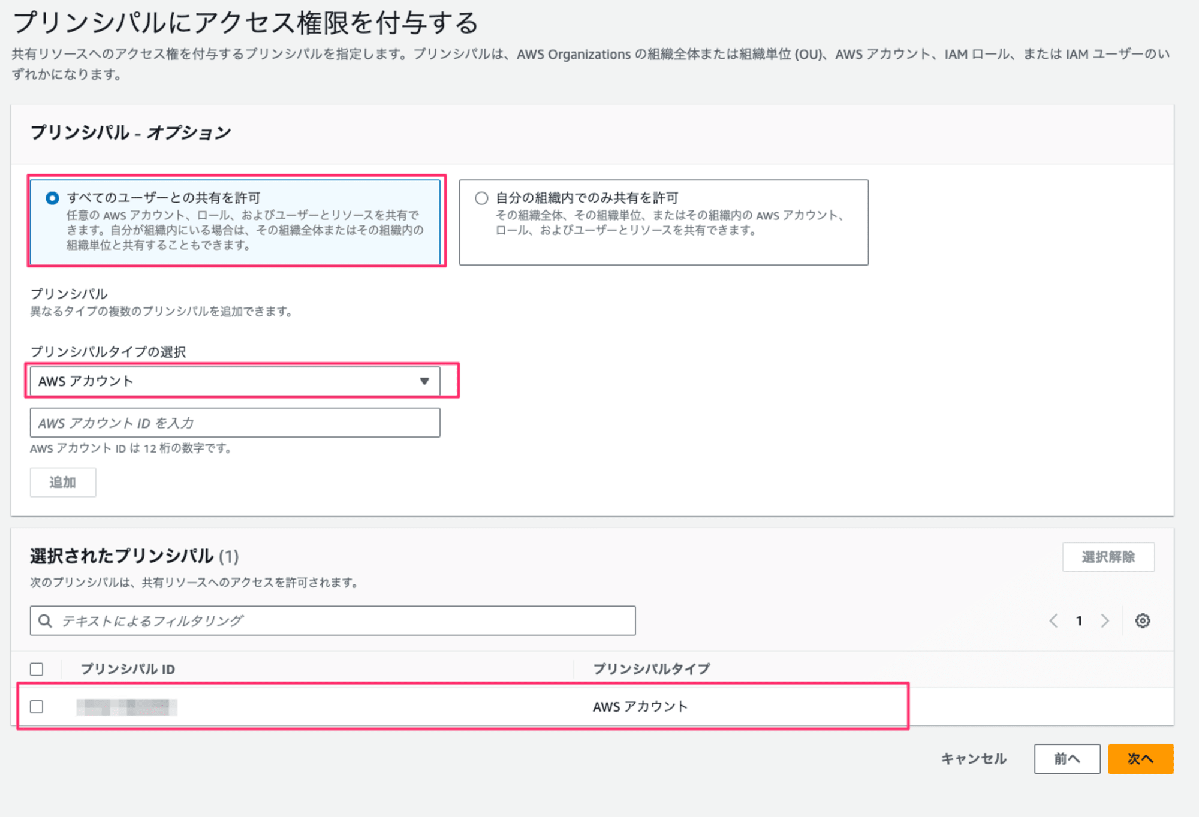This screenshot has height=817, width=1199.
Task: Select the 自分の組織内でのみ共有を許可 radio option
Action: (x=481, y=198)
